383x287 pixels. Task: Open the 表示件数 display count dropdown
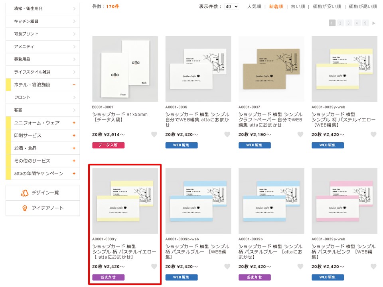click(x=231, y=7)
